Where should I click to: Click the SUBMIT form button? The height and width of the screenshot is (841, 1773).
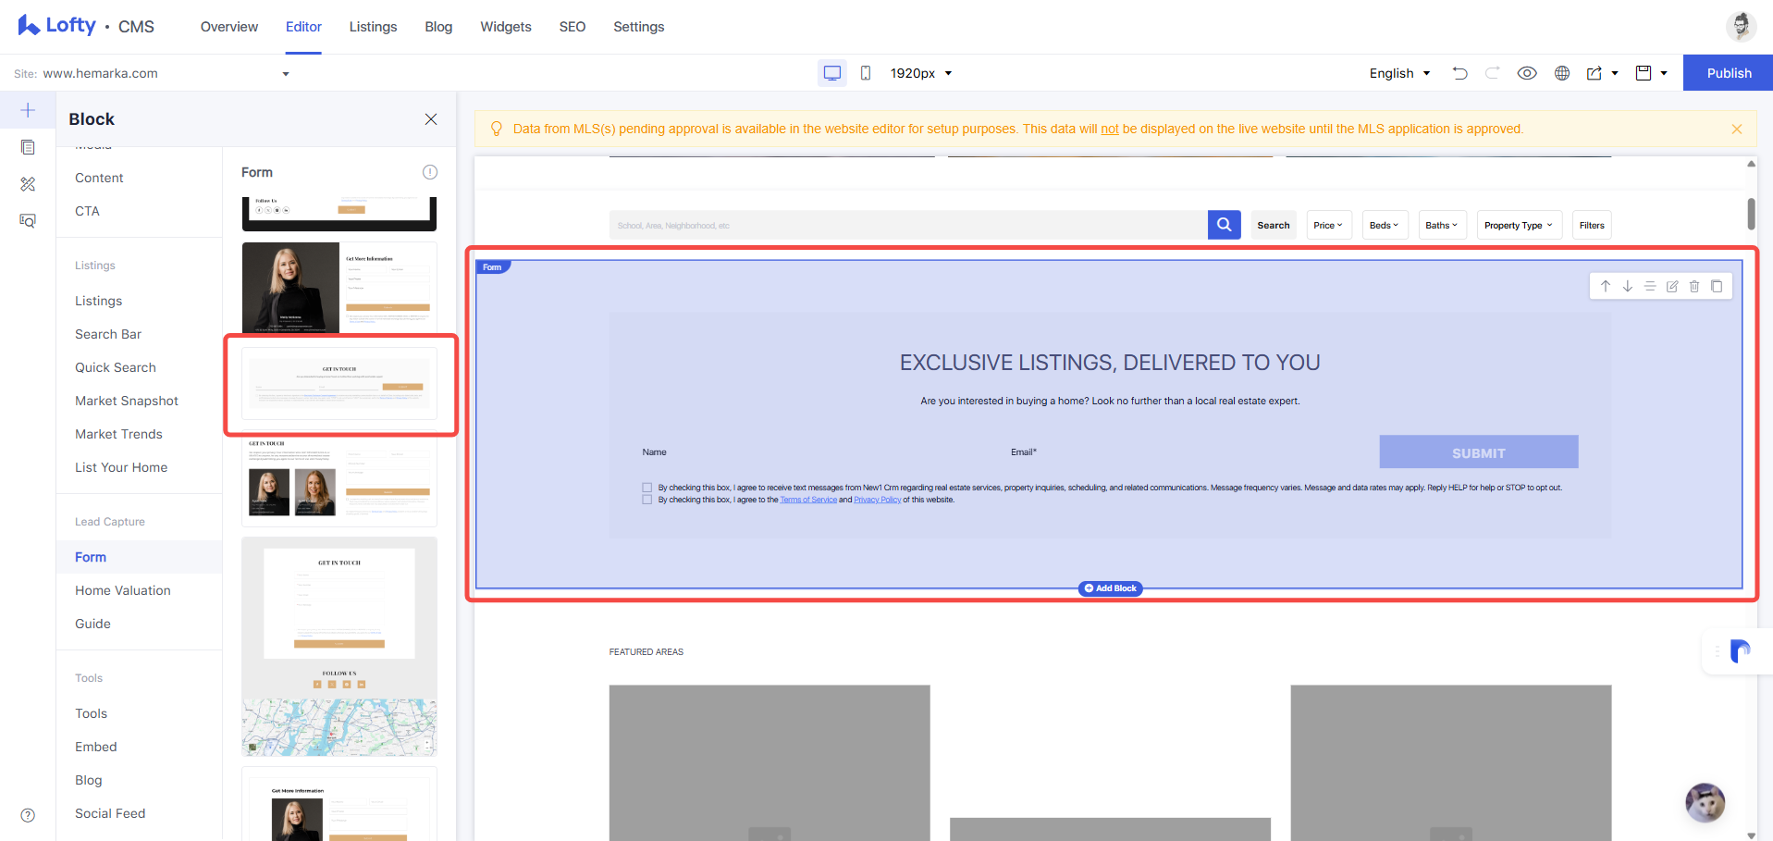[1478, 452]
